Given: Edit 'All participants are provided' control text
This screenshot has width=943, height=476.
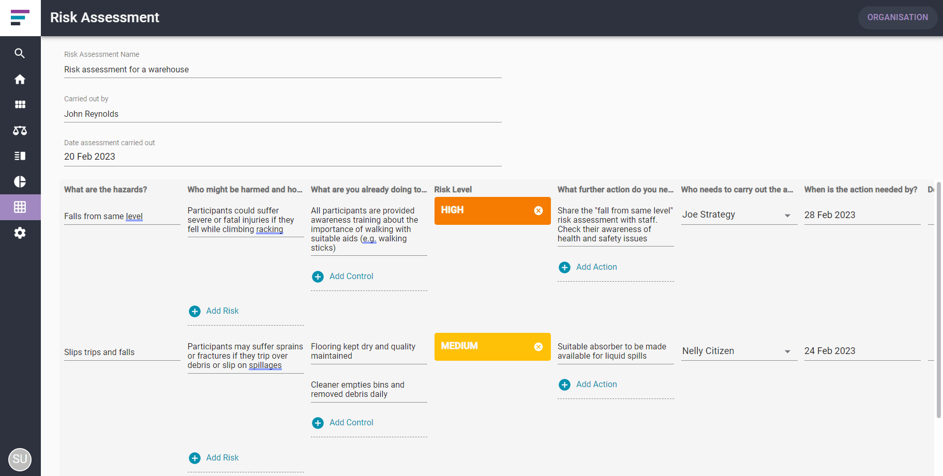Looking at the screenshot, I should 369,229.
